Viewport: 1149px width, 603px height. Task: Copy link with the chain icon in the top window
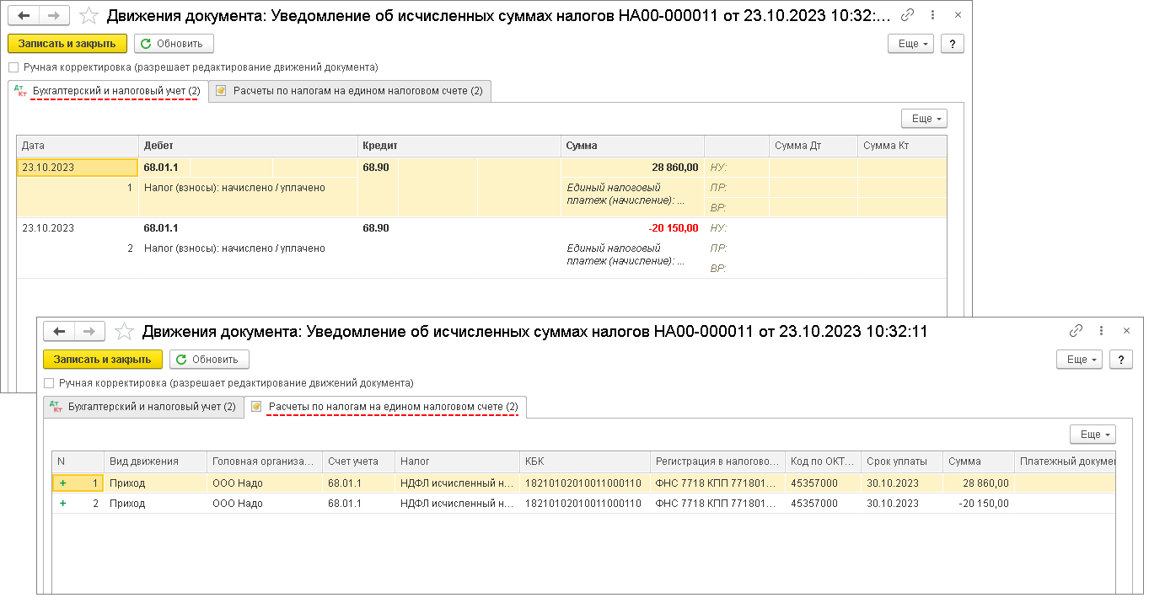[x=907, y=15]
